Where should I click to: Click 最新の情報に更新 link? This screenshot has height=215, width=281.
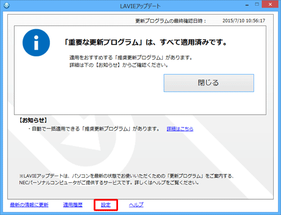tap(29, 205)
